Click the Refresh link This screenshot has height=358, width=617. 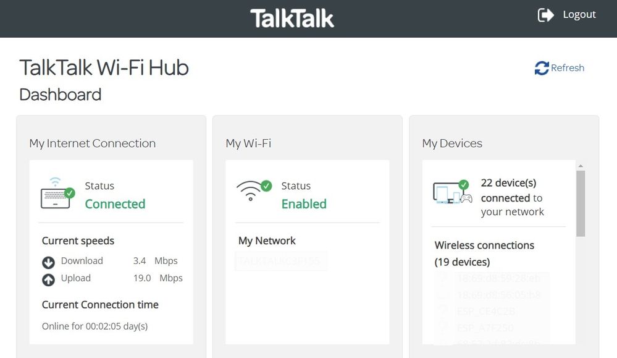(566, 67)
